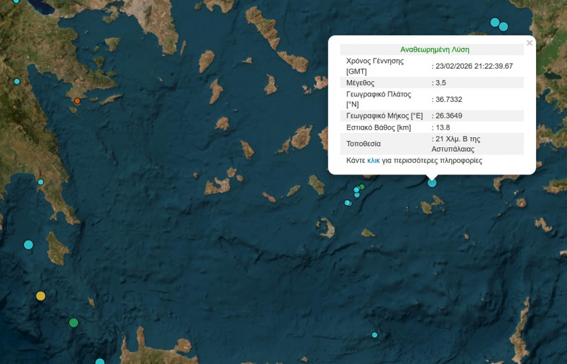Open the κλικ link for more information
567x364 pixels.
click(x=374, y=161)
